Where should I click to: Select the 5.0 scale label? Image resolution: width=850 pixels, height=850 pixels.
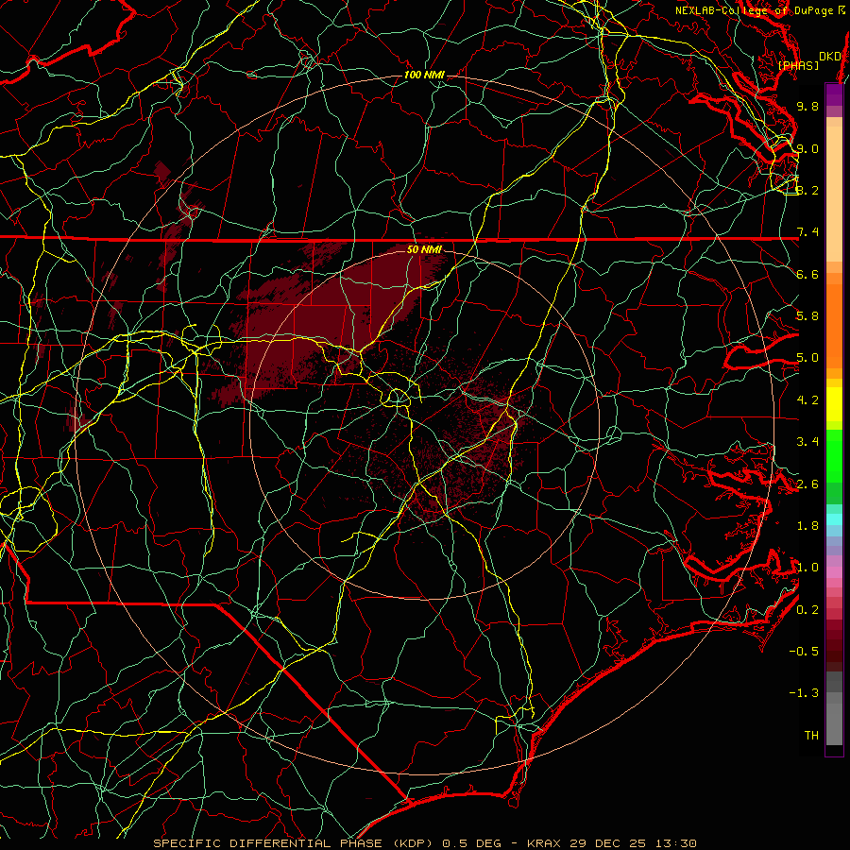[x=807, y=358]
